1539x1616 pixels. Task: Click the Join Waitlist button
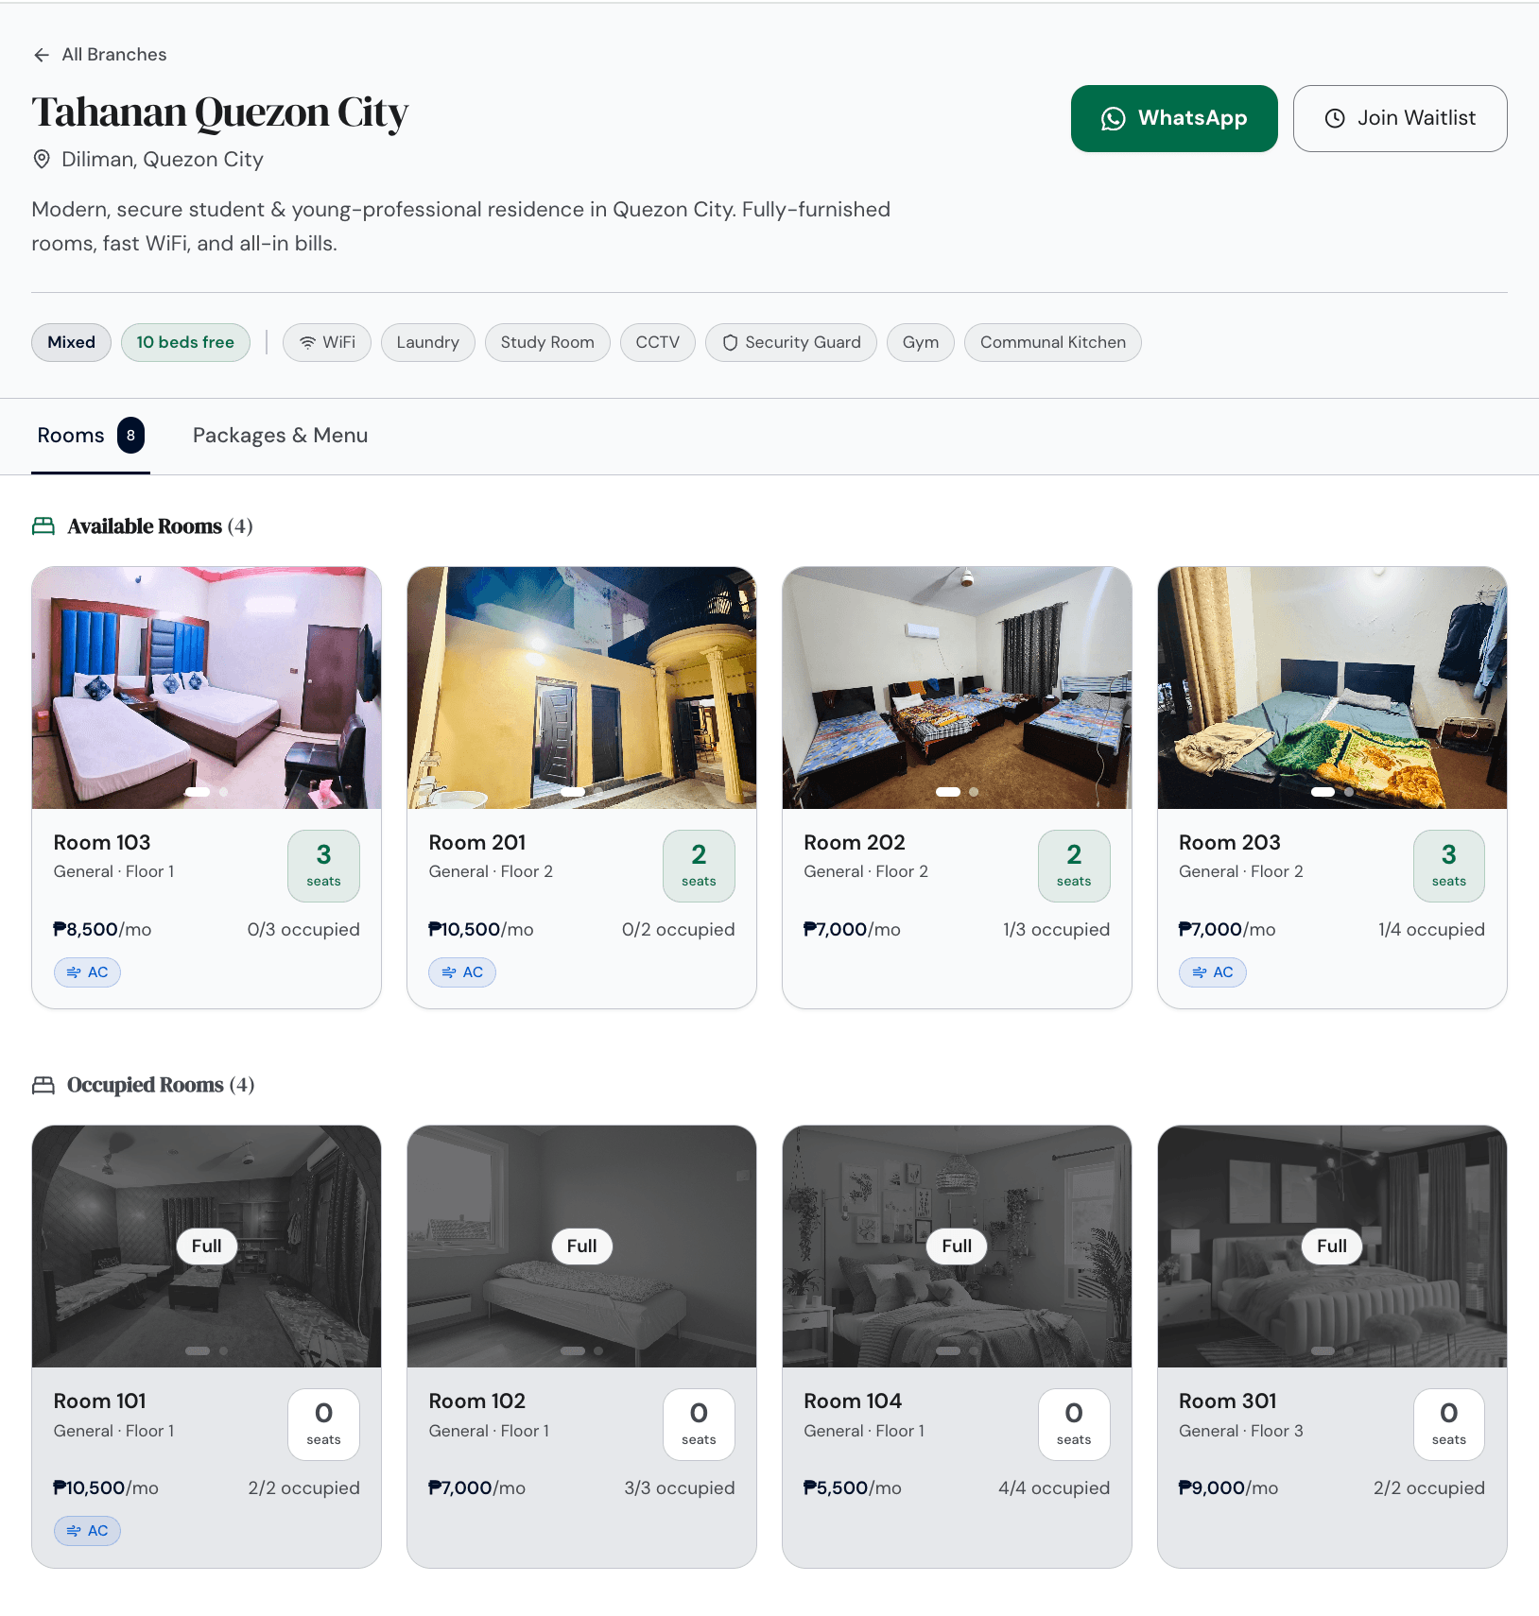pos(1399,118)
